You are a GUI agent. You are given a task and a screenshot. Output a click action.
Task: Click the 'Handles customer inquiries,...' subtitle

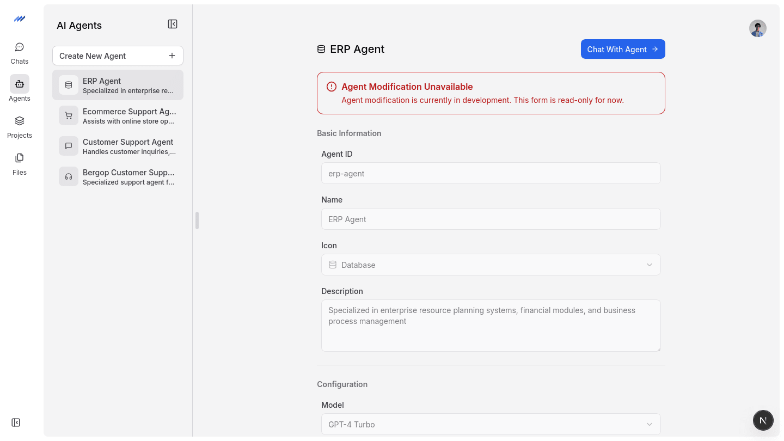tap(129, 152)
